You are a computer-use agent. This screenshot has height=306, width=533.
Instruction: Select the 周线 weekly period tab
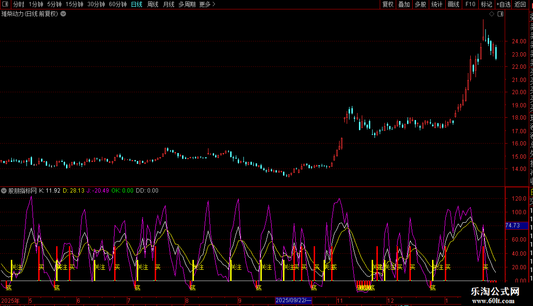click(x=152, y=4)
